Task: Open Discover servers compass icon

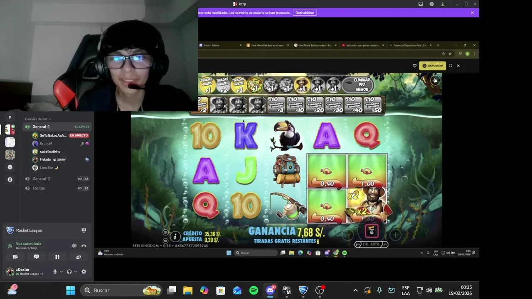Action: 10,179
